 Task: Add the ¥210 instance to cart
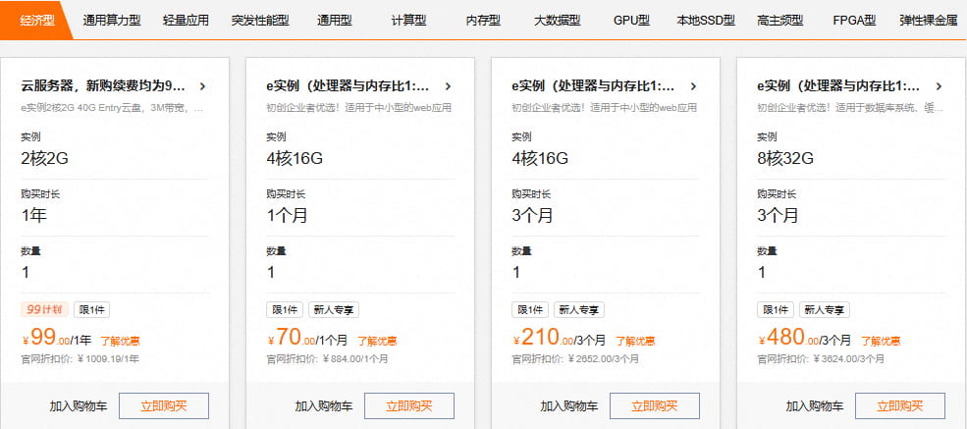[x=567, y=405]
